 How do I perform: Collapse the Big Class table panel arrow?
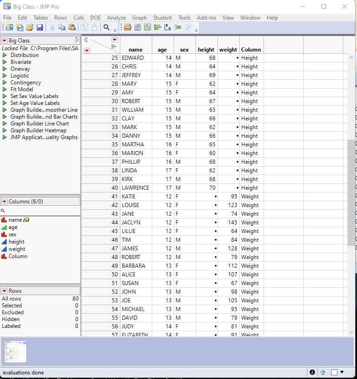[77, 41]
